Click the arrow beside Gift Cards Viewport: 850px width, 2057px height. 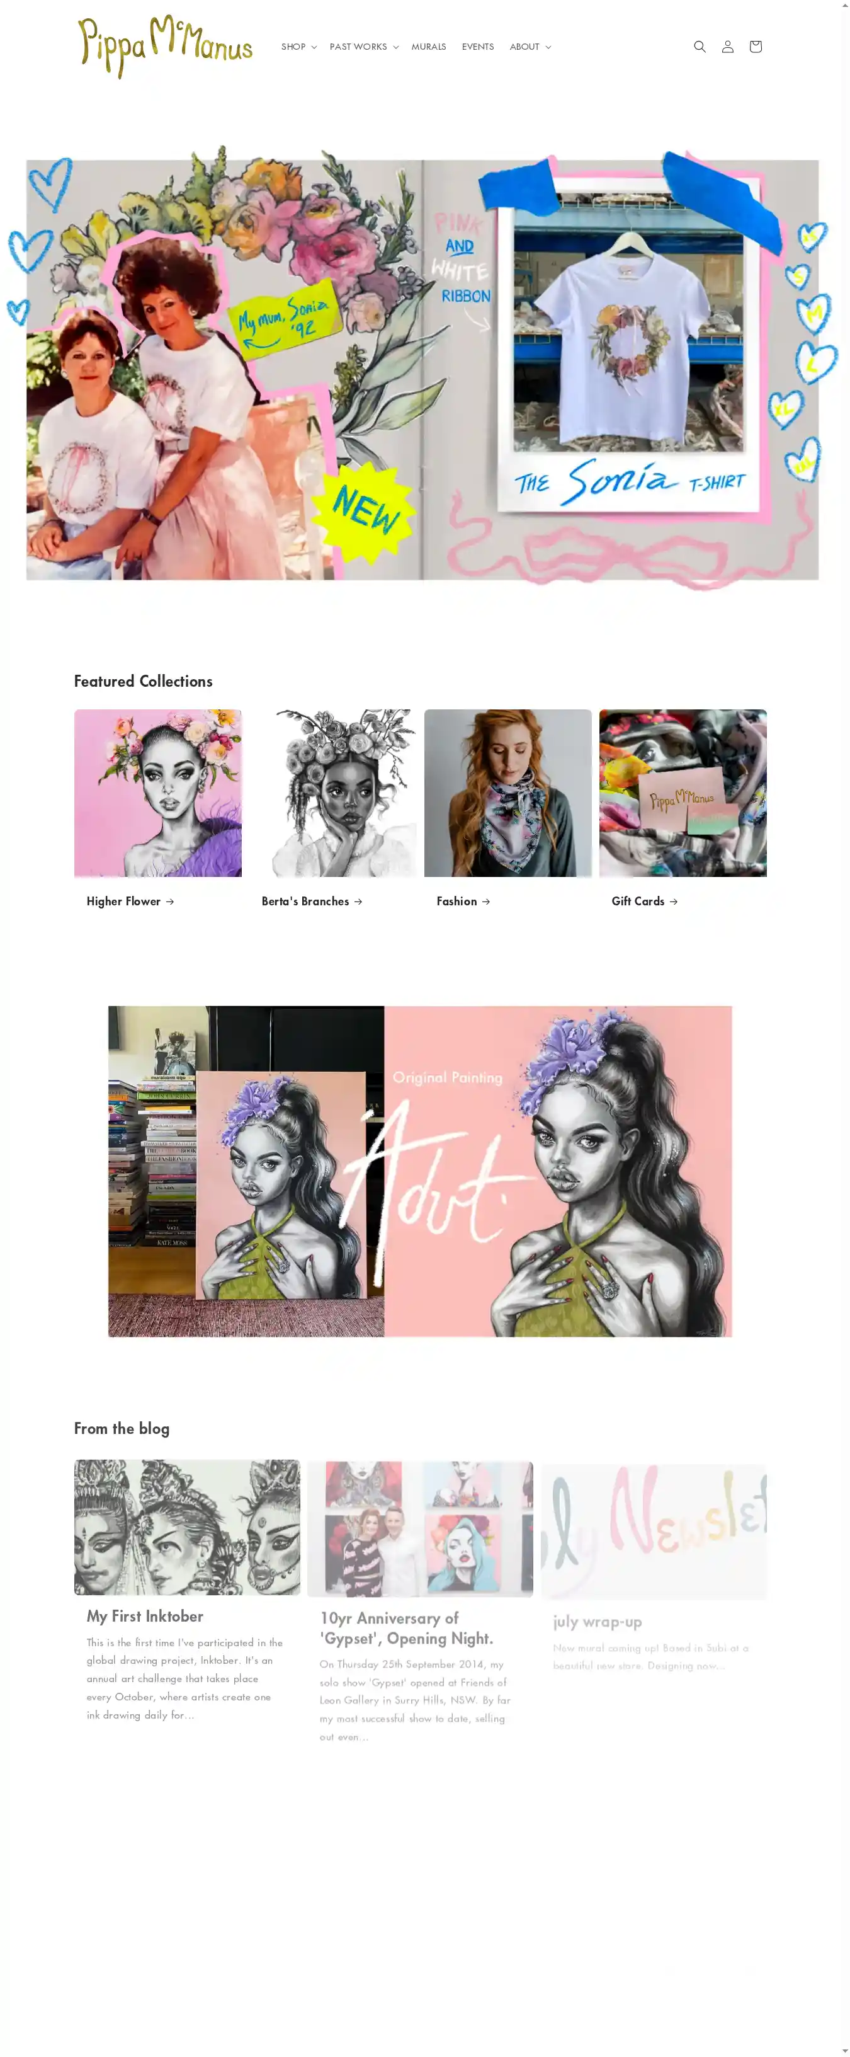tap(674, 902)
